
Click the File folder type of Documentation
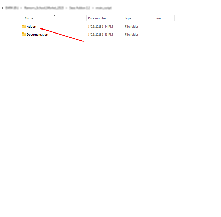pyautogui.click(x=132, y=35)
